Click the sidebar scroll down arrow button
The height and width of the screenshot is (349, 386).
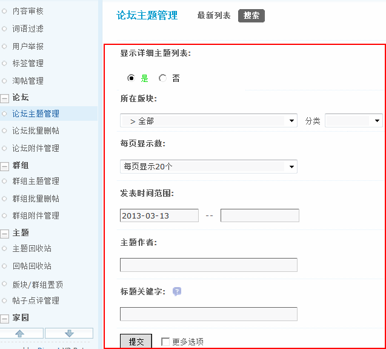[69, 333]
